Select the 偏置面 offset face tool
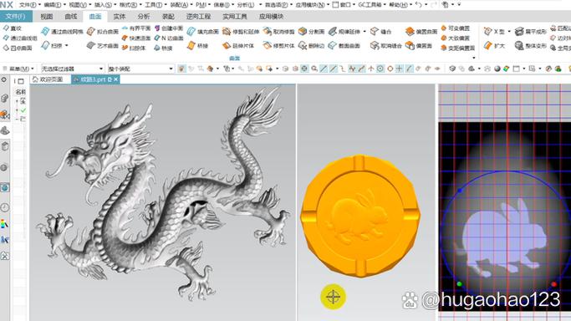 pos(419,45)
